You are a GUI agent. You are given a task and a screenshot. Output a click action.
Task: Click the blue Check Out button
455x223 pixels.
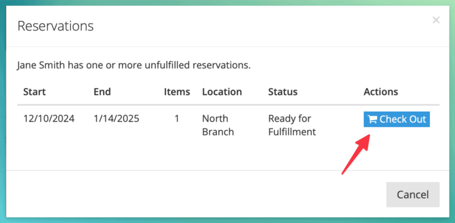(396, 119)
